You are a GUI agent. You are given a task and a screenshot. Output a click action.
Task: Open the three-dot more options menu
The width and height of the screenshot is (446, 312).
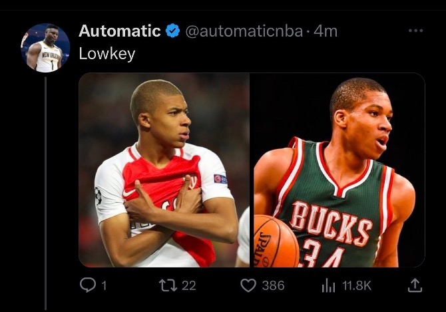[x=415, y=31]
